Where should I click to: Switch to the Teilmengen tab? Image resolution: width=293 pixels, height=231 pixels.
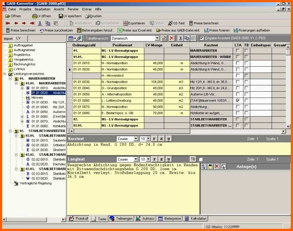121,219
